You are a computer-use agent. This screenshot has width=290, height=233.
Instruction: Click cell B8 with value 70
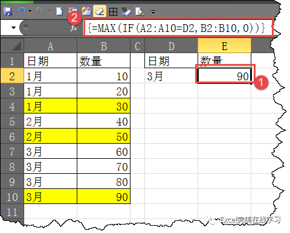tap(104, 166)
